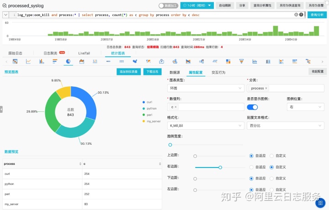This screenshot has height=210, width=329.
Task: Open the 格式化 K,Mil,Bil dropdown
Action: pos(206,126)
